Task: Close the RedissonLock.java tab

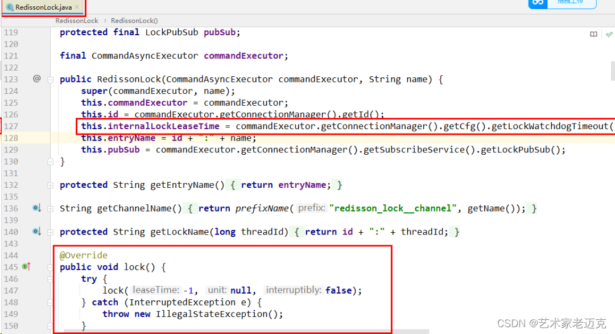Action: 77,7
